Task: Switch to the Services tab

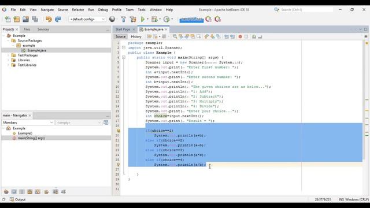Action: coord(43,29)
